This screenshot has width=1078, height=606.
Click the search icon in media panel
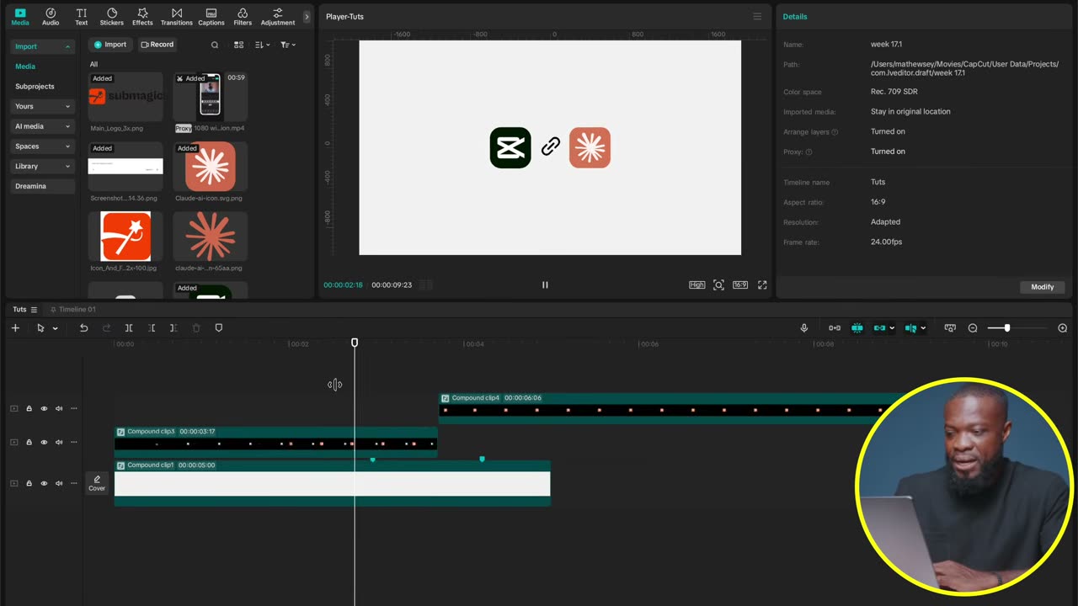[x=215, y=45]
